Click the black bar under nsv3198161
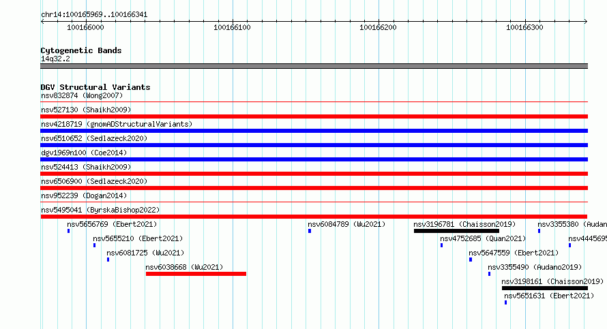Image resolution: width=607 pixels, height=329 pixels. (x=545, y=288)
